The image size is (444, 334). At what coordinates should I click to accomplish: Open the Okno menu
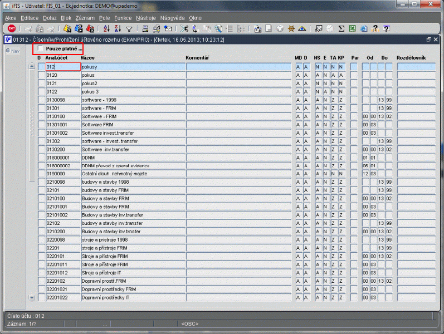(195, 18)
